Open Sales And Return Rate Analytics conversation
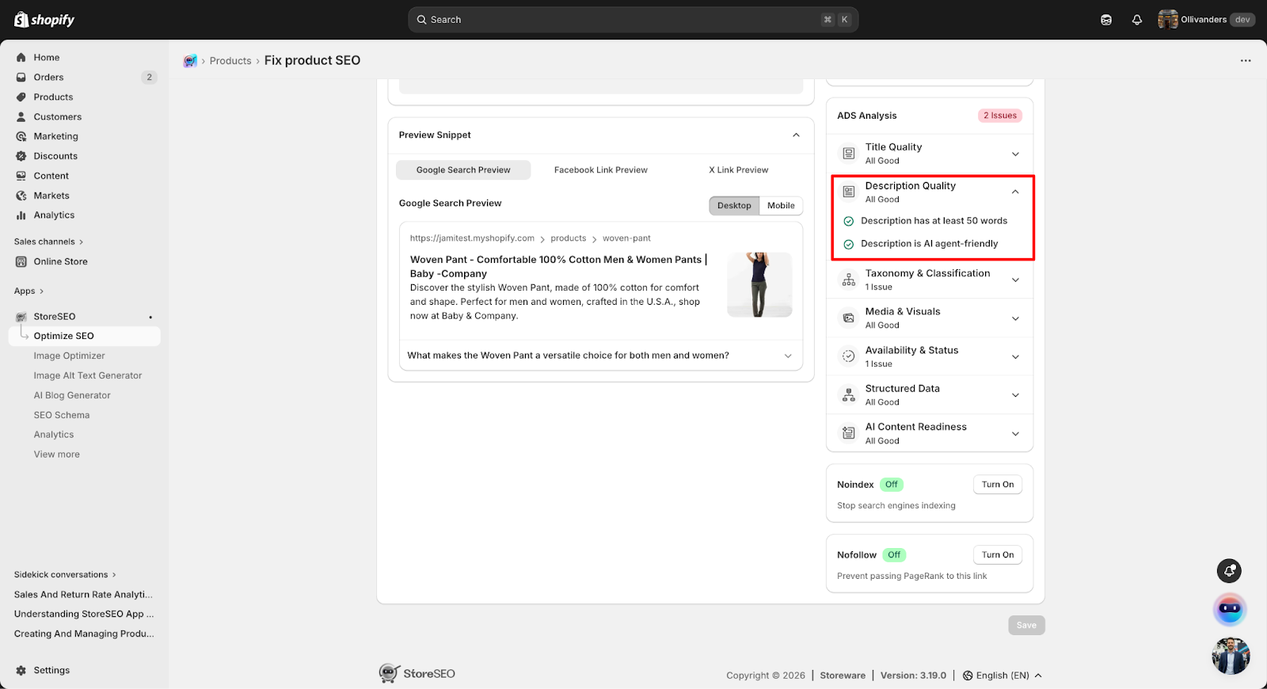The image size is (1267, 689). pos(83,595)
